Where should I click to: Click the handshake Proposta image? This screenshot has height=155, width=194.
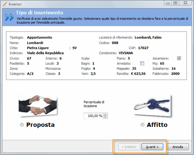coord(38,105)
